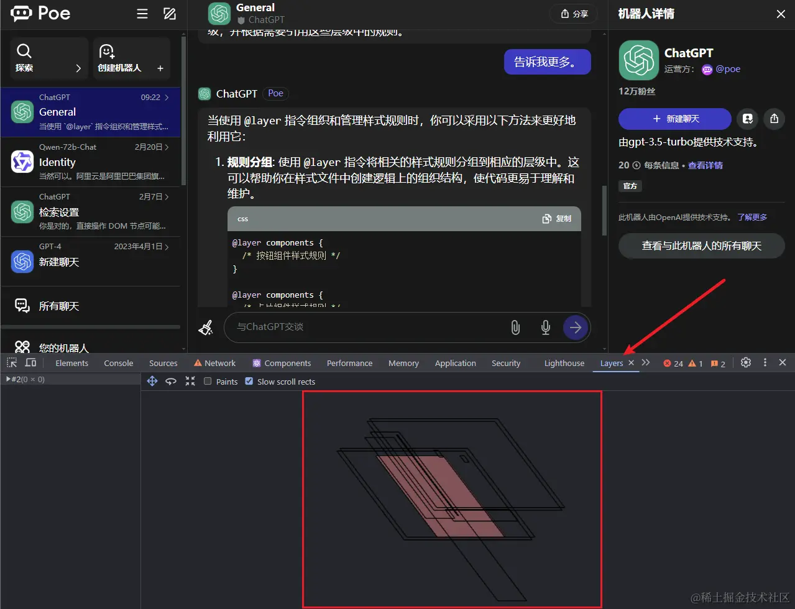The image size is (795, 609).
Task: Show more DevTools tabs chevron
Action: (646, 363)
